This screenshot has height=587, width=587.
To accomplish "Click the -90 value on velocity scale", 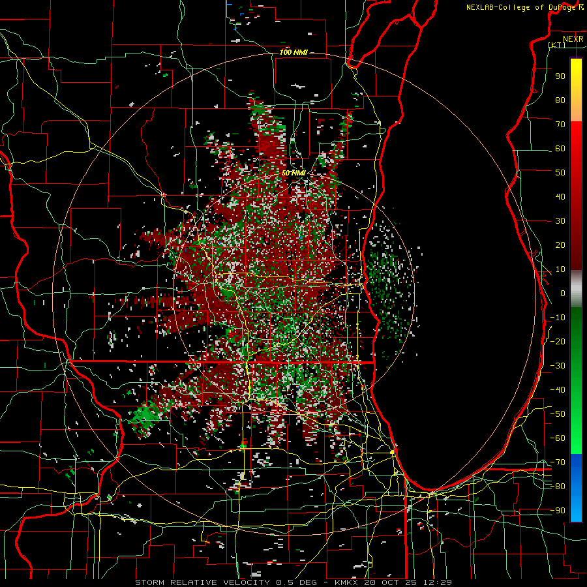I will pyautogui.click(x=558, y=511).
